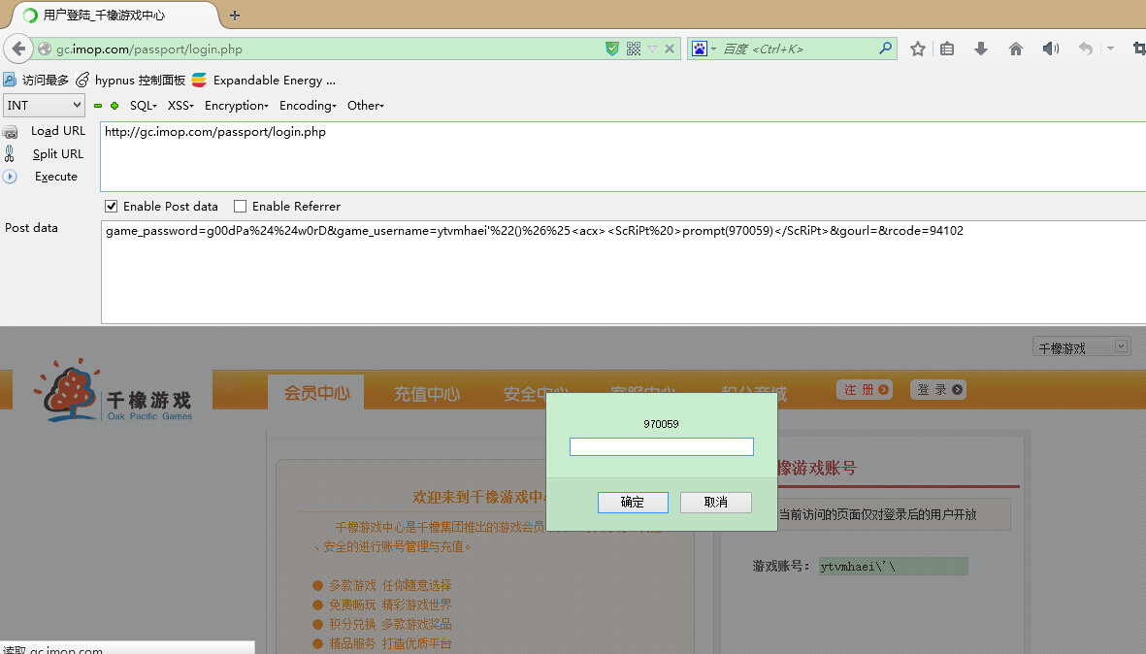The width and height of the screenshot is (1146, 654).
Task: Open the QR code icon in address bar
Action: tap(634, 49)
